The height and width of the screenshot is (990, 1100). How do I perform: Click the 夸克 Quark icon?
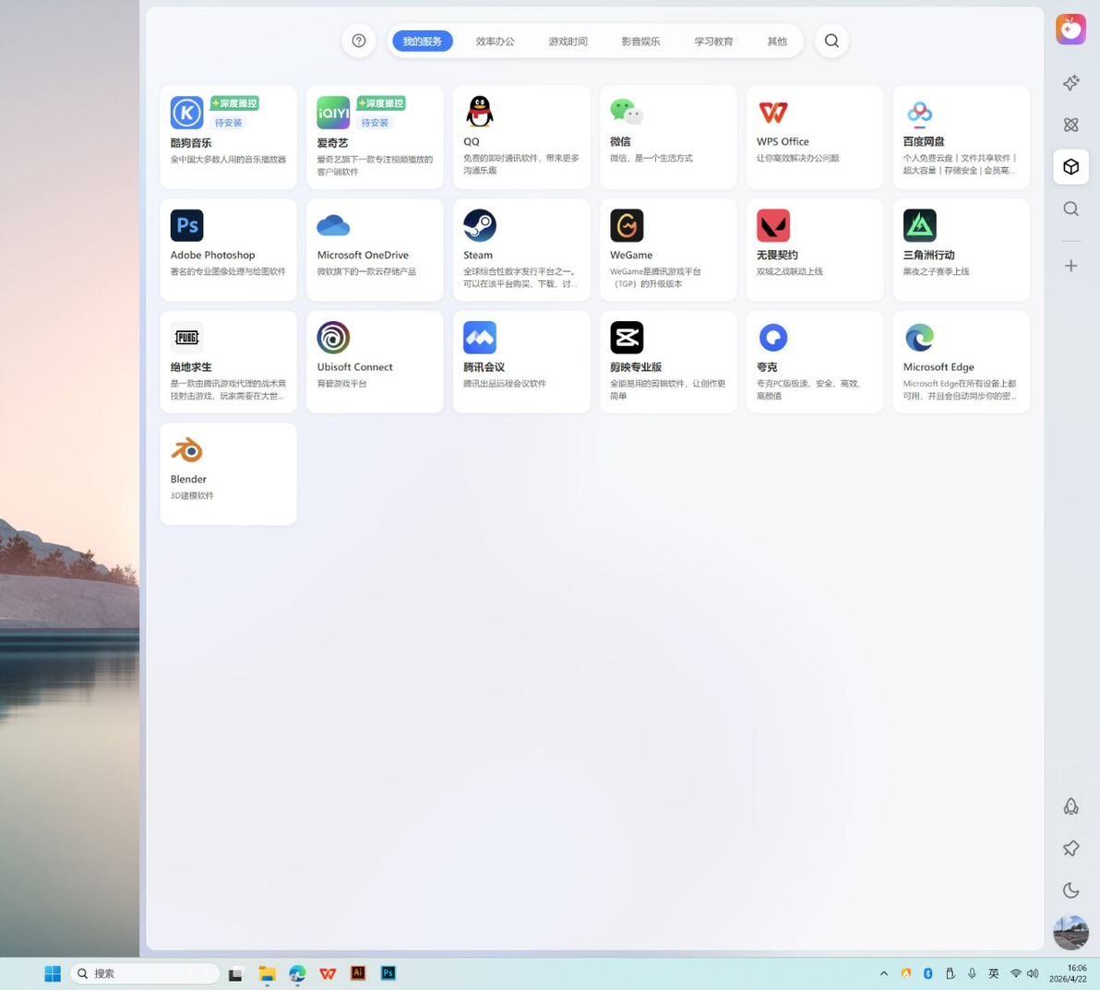773,338
